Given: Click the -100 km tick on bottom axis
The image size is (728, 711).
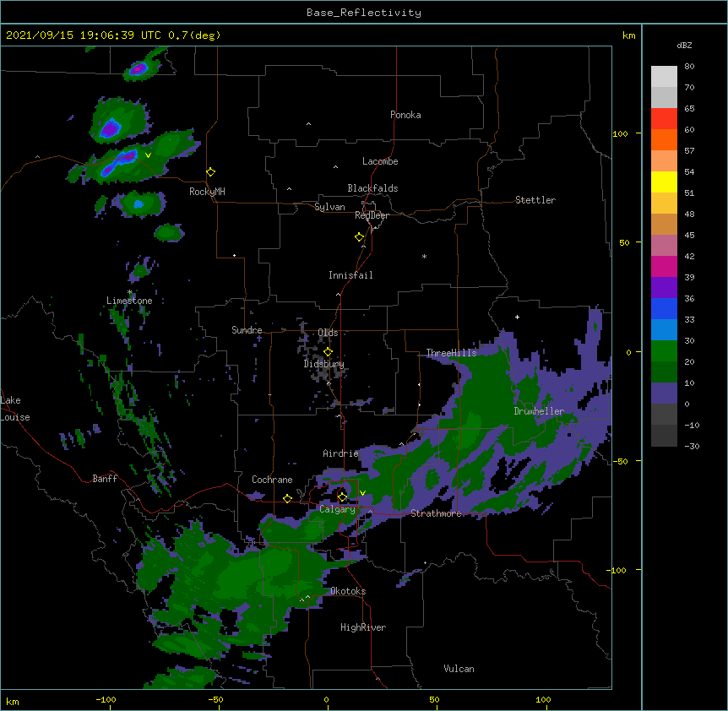Looking at the screenshot, I should pos(106,699).
